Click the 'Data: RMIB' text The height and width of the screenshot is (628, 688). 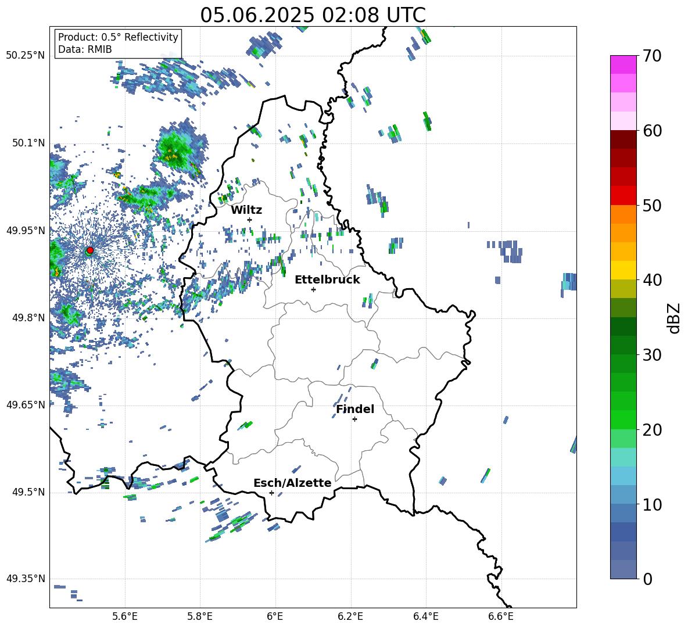85,49
